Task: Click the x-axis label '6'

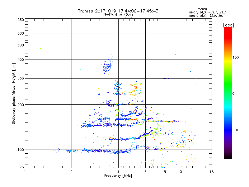Action: pos(145,172)
